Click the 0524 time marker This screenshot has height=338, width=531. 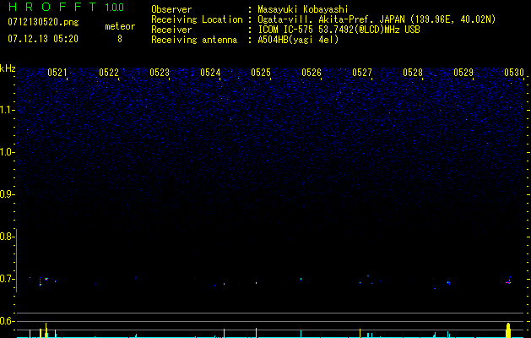click(x=210, y=73)
